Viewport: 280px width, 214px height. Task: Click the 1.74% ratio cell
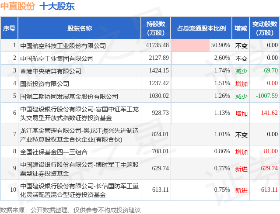tap(201, 71)
